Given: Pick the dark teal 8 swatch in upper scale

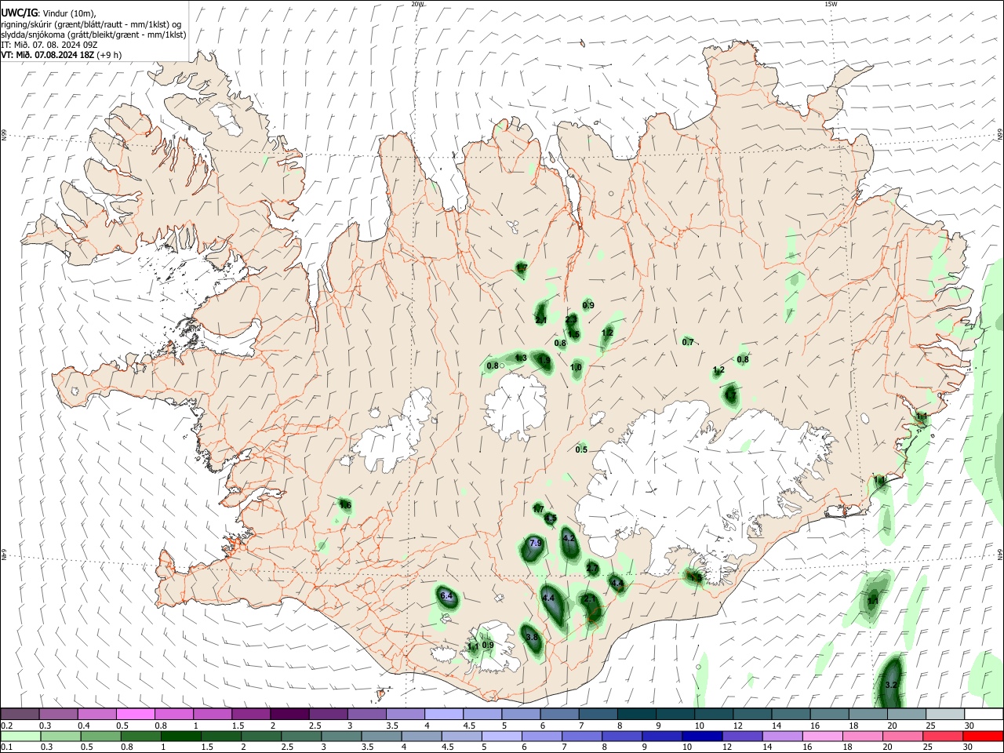Looking at the screenshot, I should click(636, 715).
